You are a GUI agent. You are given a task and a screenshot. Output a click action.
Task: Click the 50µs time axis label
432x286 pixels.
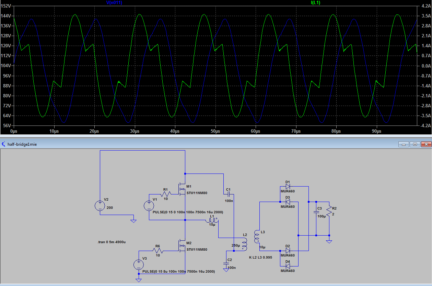215,131
